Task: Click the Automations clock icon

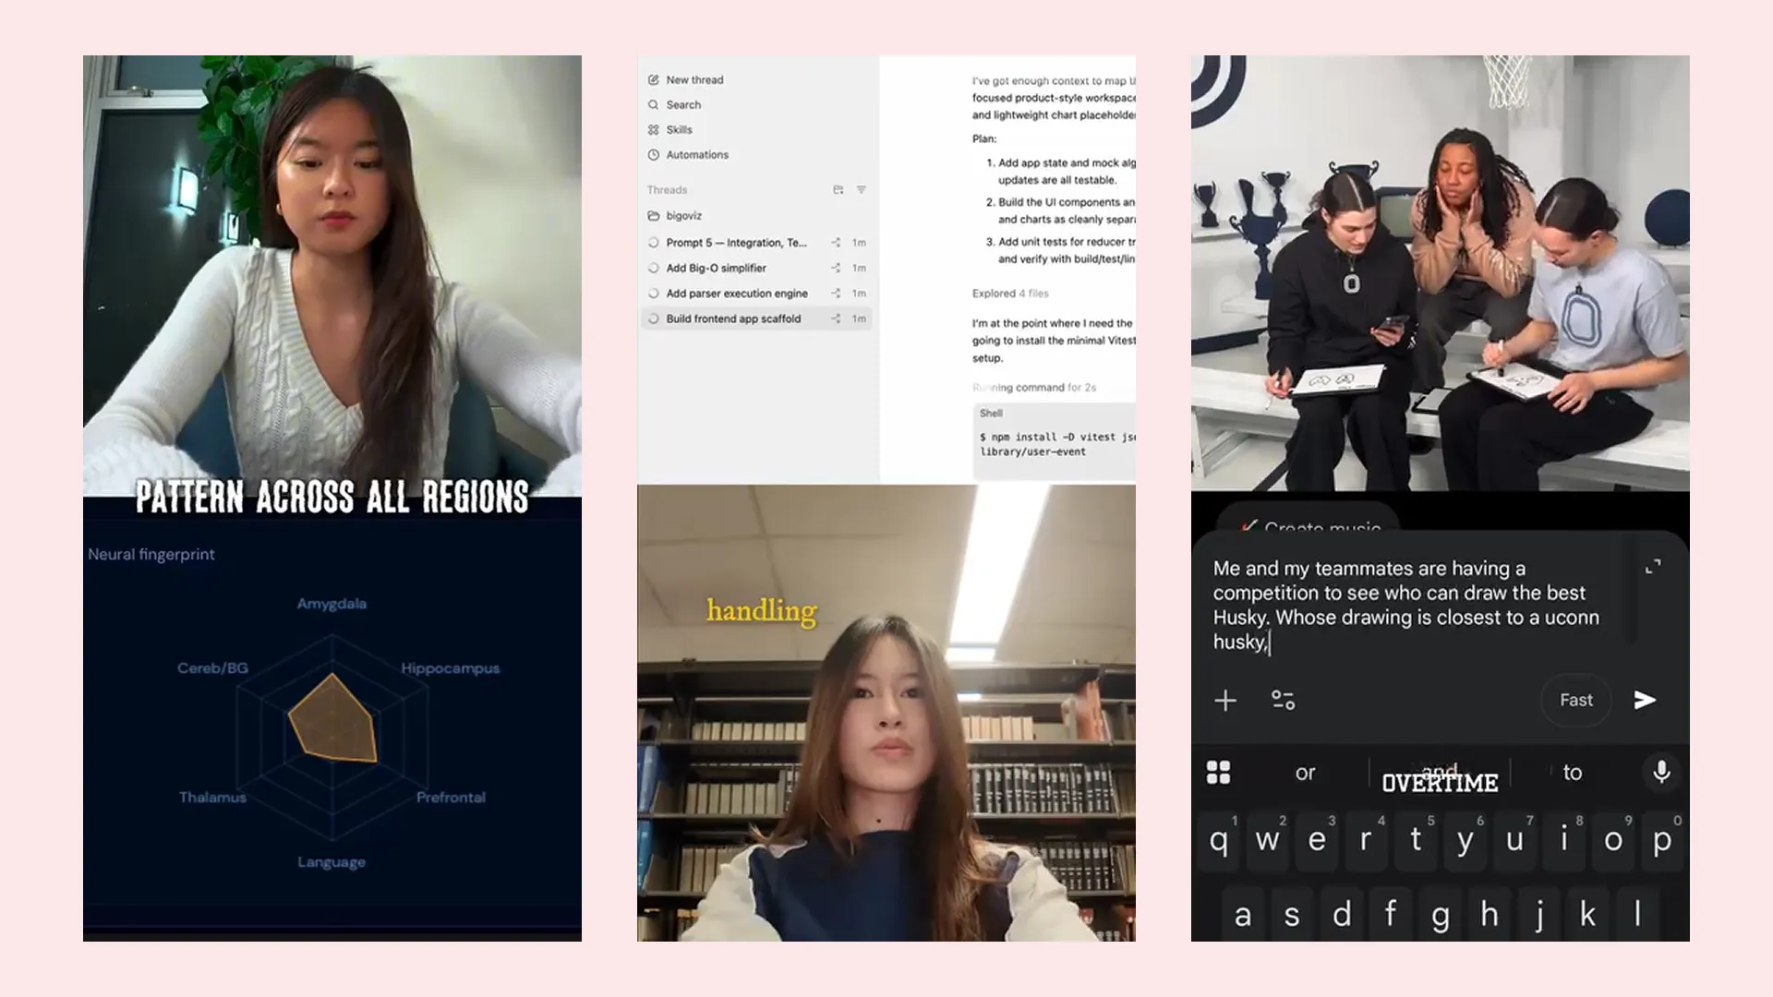Action: (654, 155)
